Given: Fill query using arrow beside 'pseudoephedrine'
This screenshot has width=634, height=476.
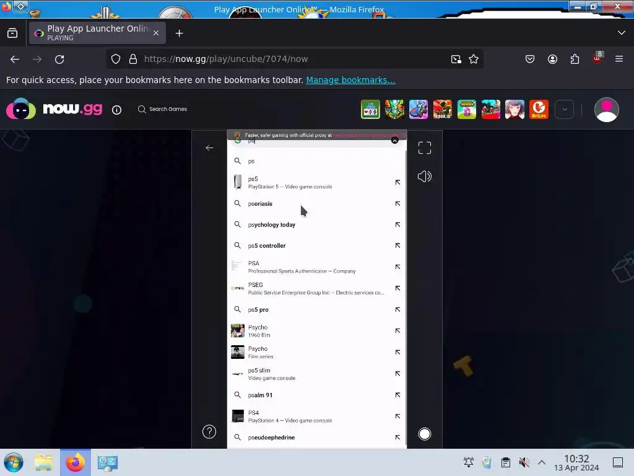Looking at the screenshot, I should 397,438.
